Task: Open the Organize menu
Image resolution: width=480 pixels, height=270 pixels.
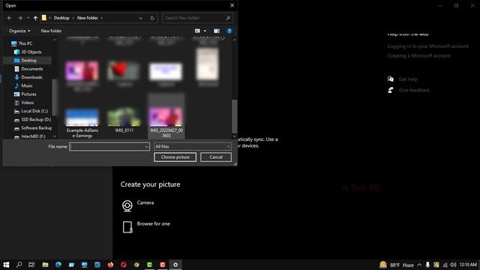Action: (19, 31)
